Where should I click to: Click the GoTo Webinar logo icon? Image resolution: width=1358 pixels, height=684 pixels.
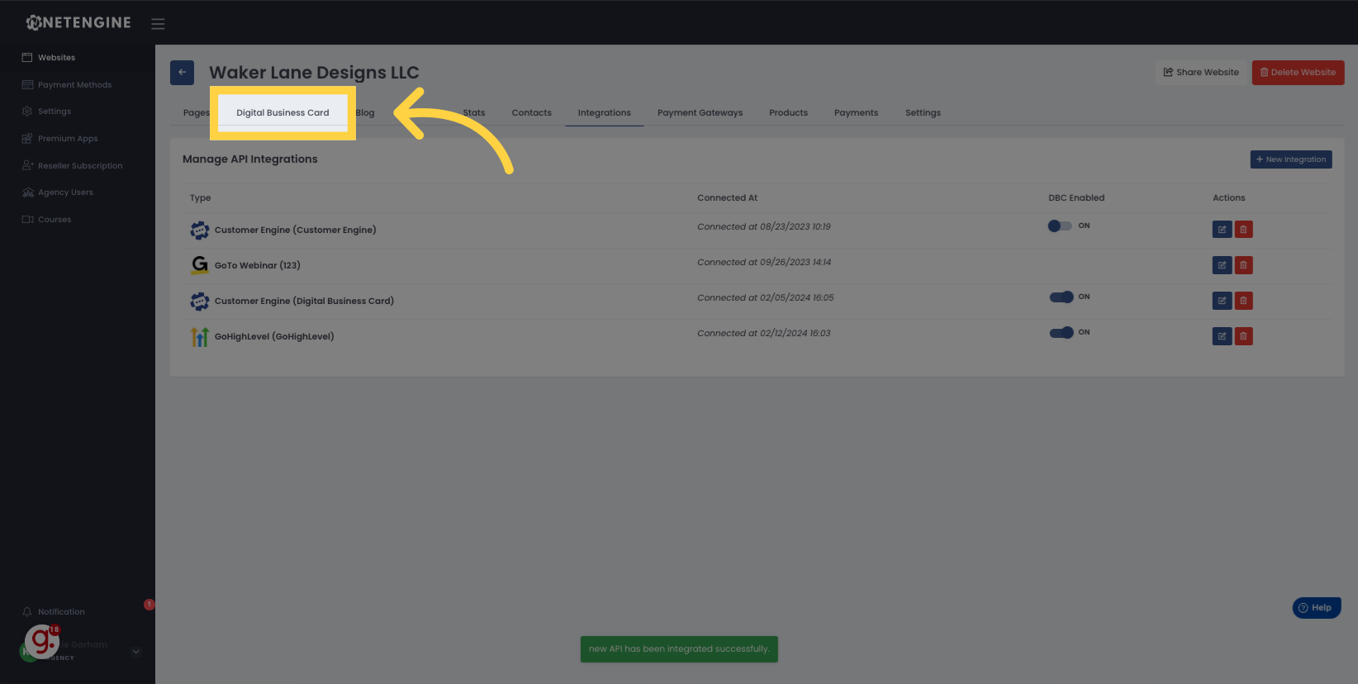pos(200,265)
